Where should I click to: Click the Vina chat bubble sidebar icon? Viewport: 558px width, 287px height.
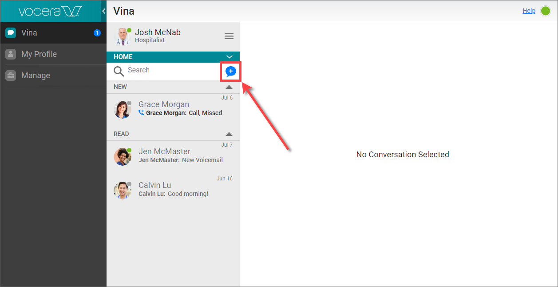coord(11,33)
